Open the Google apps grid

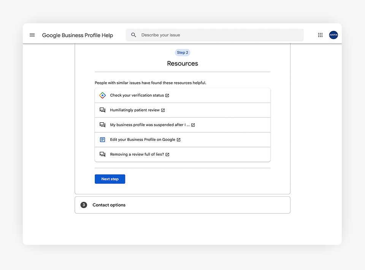coord(320,35)
